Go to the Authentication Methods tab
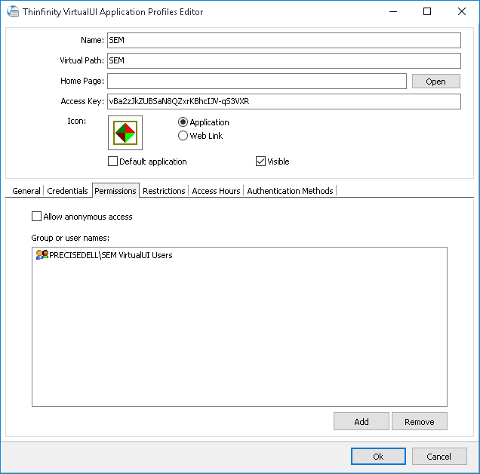 click(290, 191)
